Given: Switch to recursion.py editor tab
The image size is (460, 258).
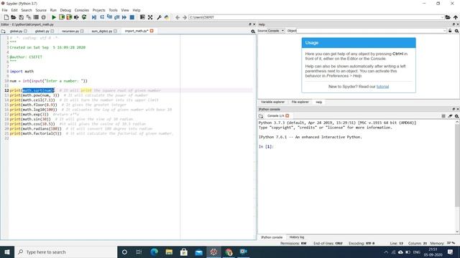Looking at the screenshot, I should [x=70, y=31].
